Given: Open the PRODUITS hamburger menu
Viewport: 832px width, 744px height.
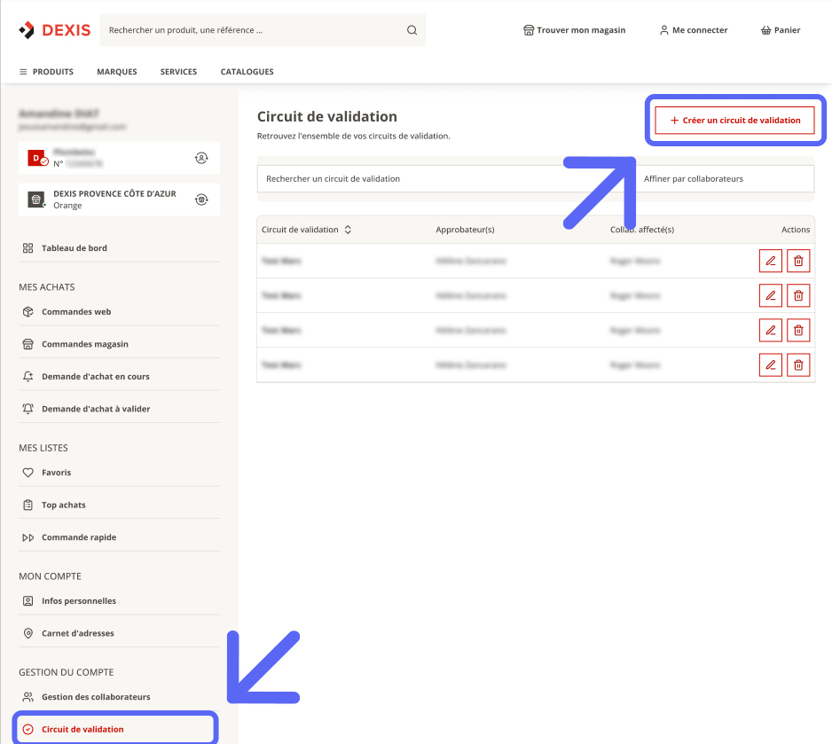Looking at the screenshot, I should [x=46, y=72].
